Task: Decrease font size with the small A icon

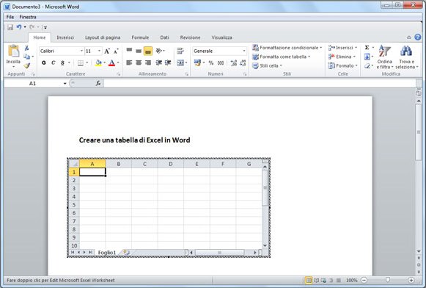Action: (x=116, y=51)
